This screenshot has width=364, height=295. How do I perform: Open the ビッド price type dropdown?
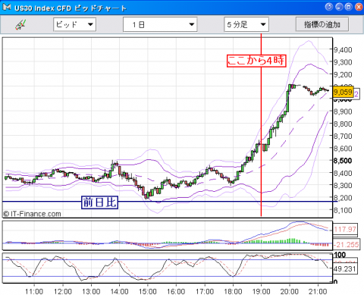(74, 24)
